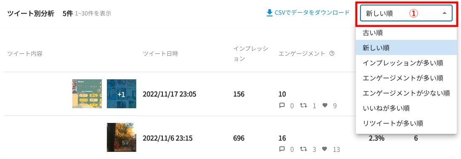Choose エンゲージメントが多い順 sort option
461x159 pixels.
[406, 78]
